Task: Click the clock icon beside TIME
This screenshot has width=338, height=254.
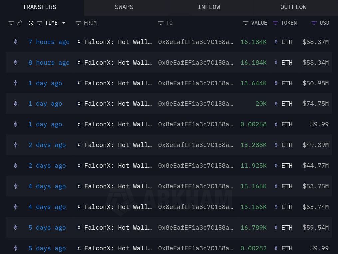Action: tap(31, 23)
